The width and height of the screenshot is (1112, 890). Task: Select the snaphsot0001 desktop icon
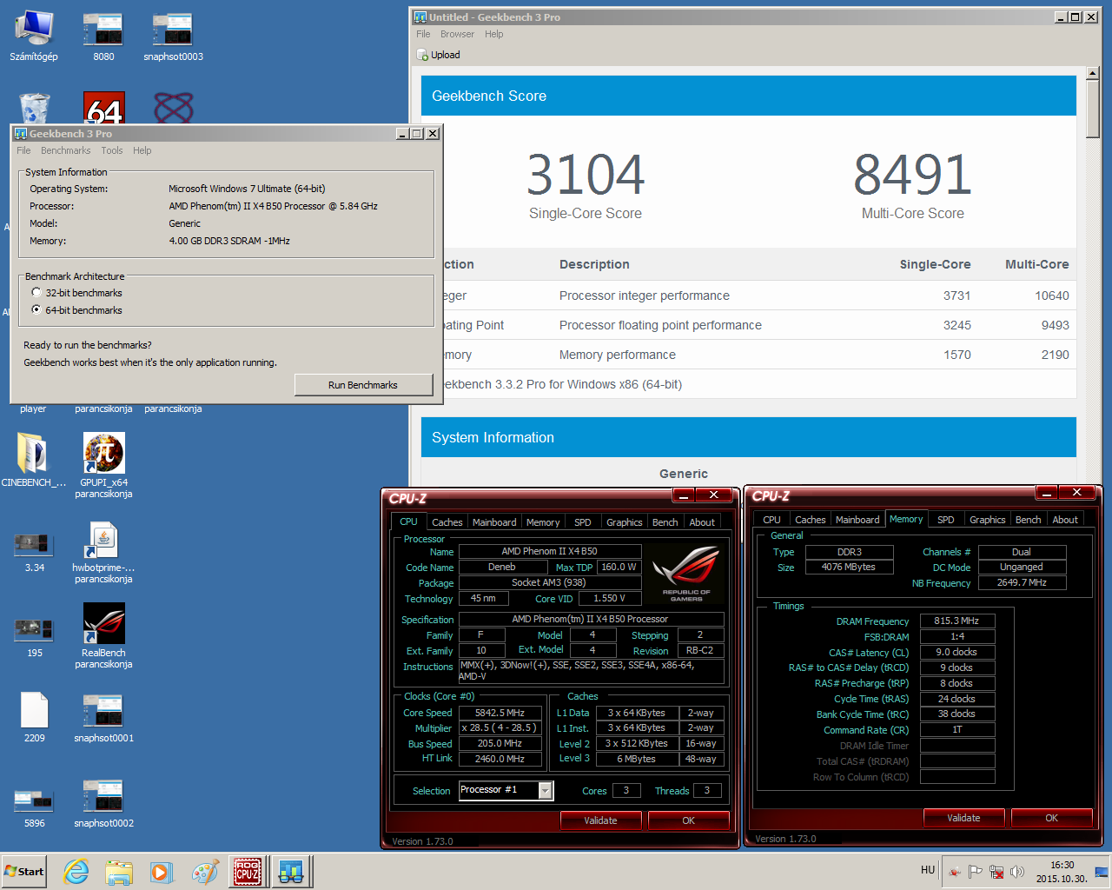click(x=103, y=718)
